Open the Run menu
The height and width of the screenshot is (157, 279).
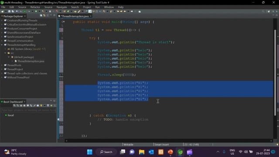pyautogui.click(x=98, y=7)
